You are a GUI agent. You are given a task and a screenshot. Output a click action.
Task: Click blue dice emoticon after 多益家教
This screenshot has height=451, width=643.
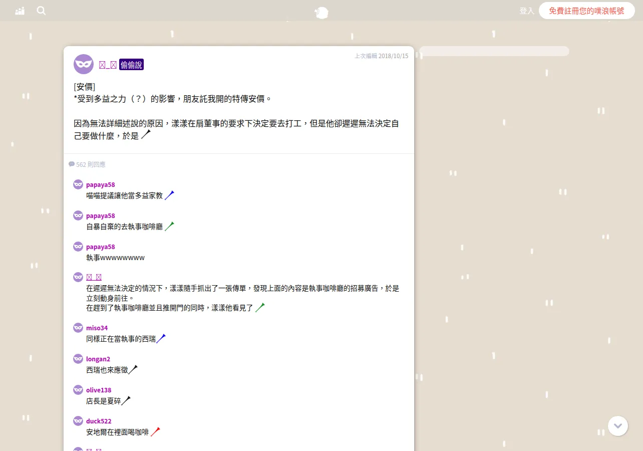169,195
